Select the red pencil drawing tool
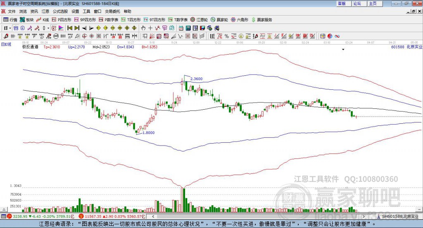The width and height of the screenshot is (423, 228). (x=6, y=36)
